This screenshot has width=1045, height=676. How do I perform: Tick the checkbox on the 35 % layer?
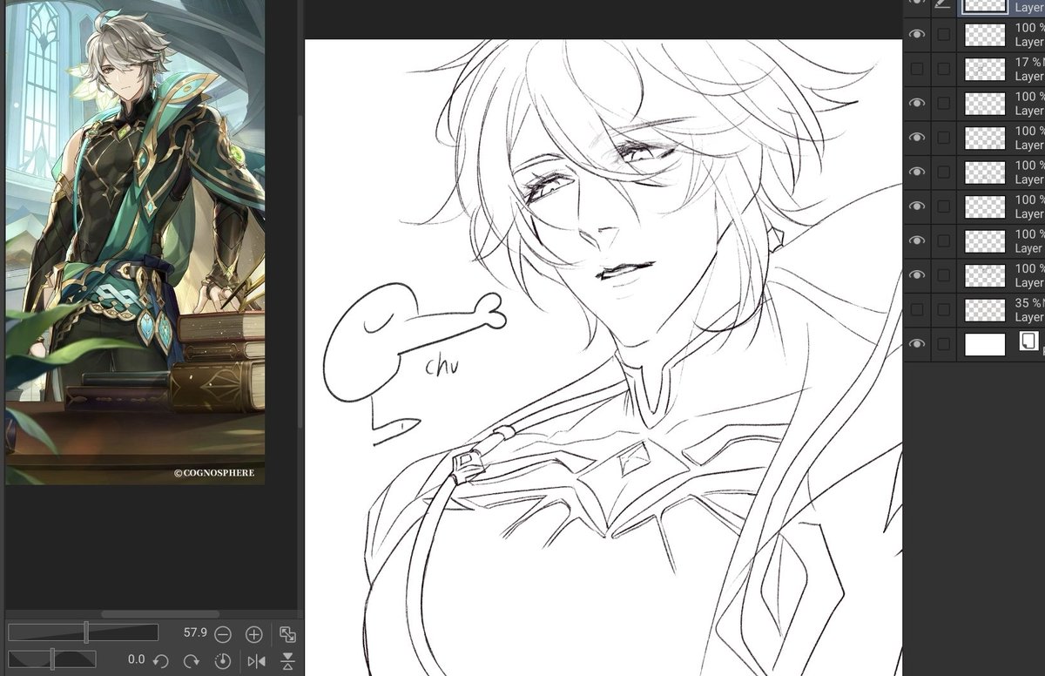click(x=943, y=309)
